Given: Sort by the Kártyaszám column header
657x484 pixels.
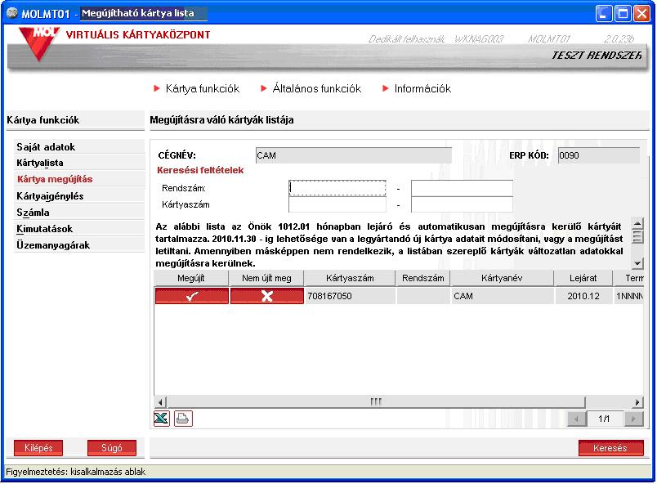Looking at the screenshot, I should 350,278.
